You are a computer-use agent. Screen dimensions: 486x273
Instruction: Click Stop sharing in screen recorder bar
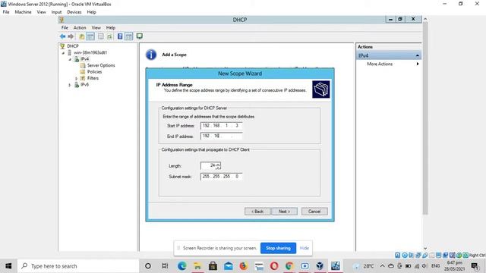(278, 248)
